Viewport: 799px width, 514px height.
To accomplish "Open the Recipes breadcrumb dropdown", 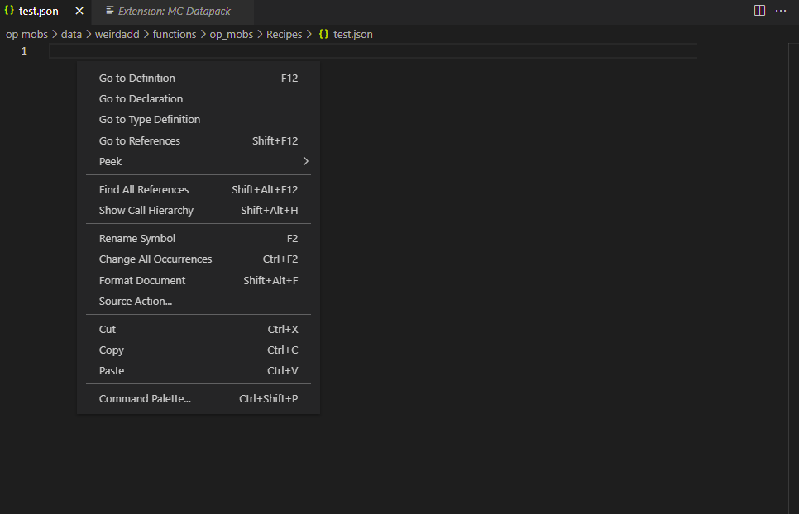I will click(x=284, y=34).
